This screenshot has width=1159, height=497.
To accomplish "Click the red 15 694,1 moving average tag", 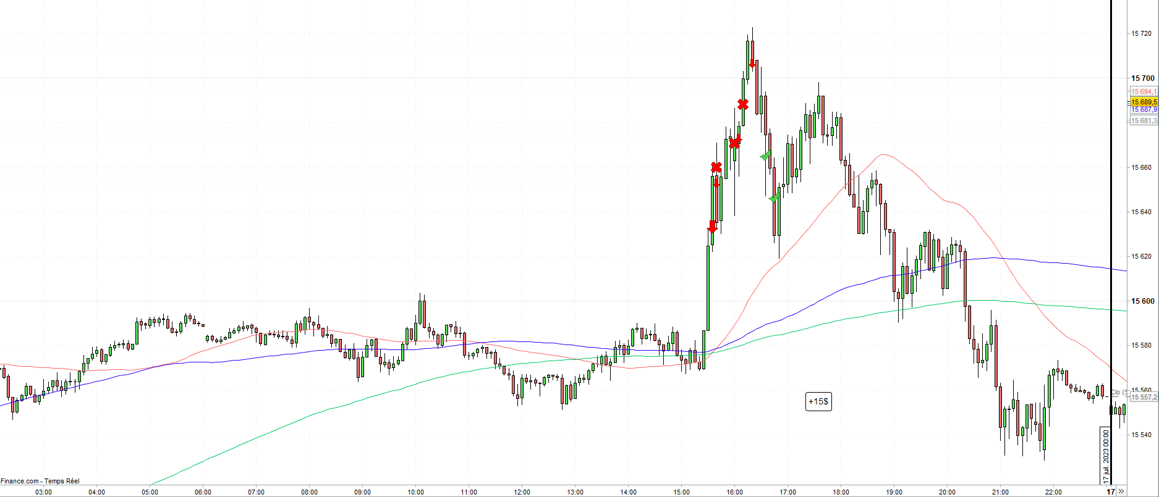I will click(1144, 91).
